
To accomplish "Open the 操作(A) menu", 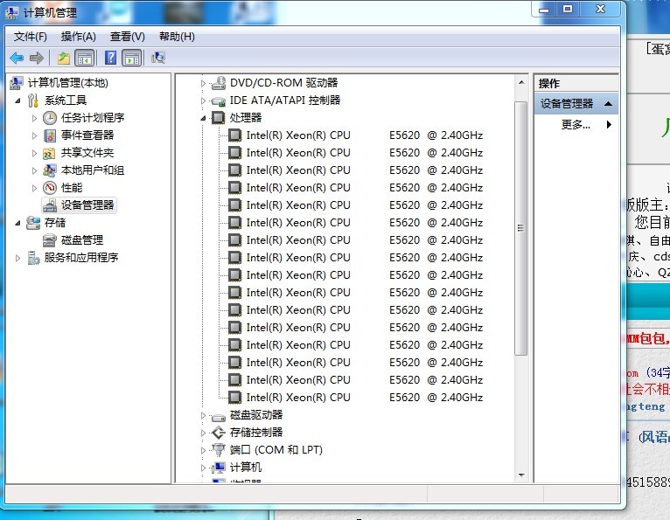I will [x=78, y=37].
